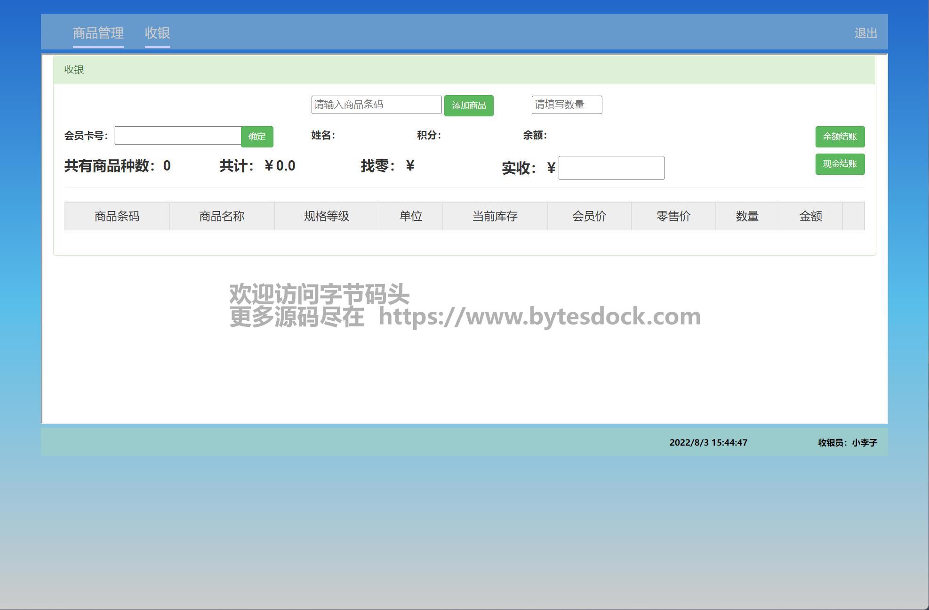929x610 pixels.
Task: Confirm member card with 确定 button
Action: [257, 137]
